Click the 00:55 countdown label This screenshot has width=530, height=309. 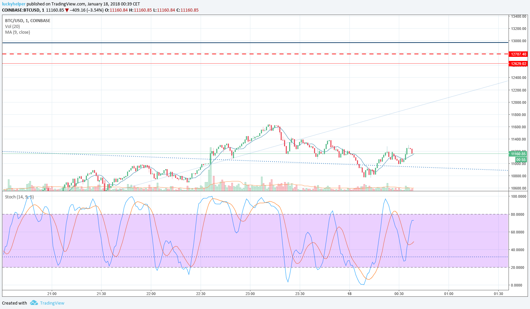point(521,160)
